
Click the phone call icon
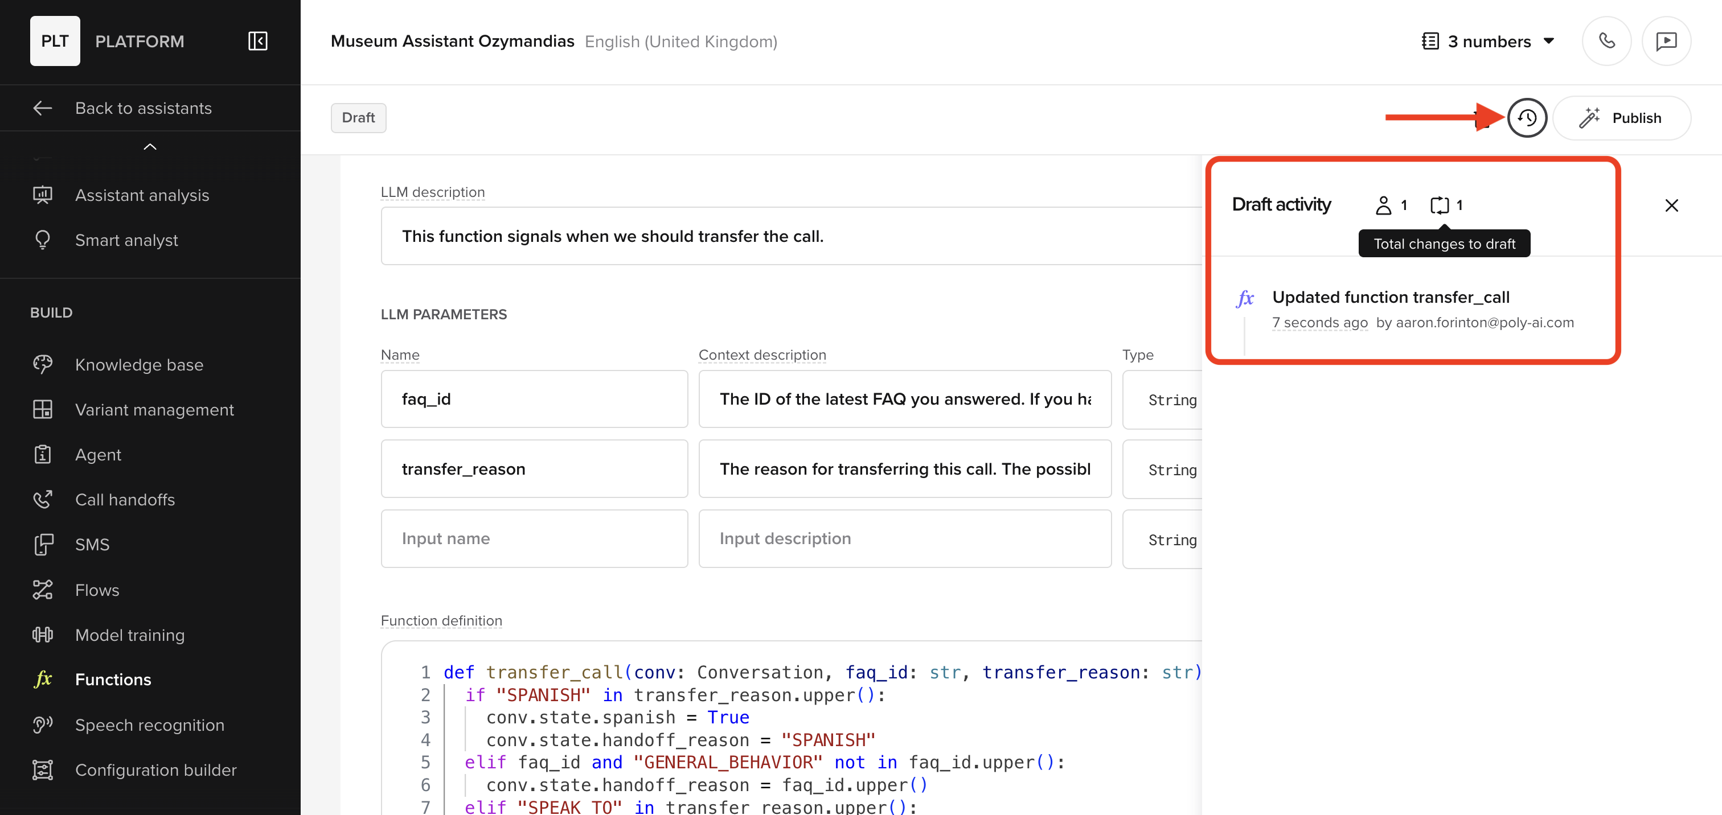click(1606, 41)
